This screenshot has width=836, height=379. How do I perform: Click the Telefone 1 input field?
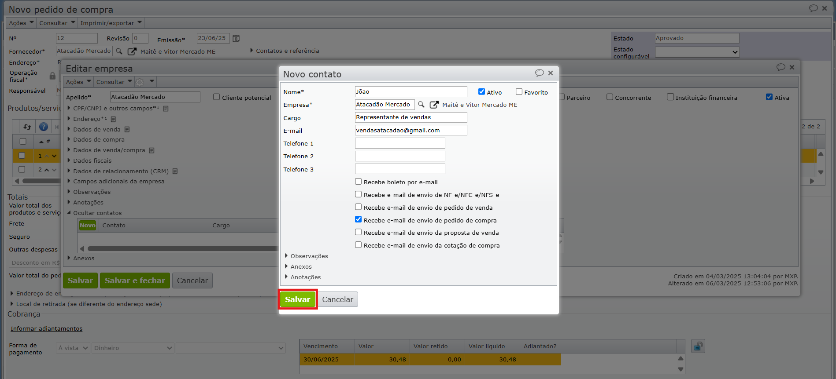tap(400, 143)
